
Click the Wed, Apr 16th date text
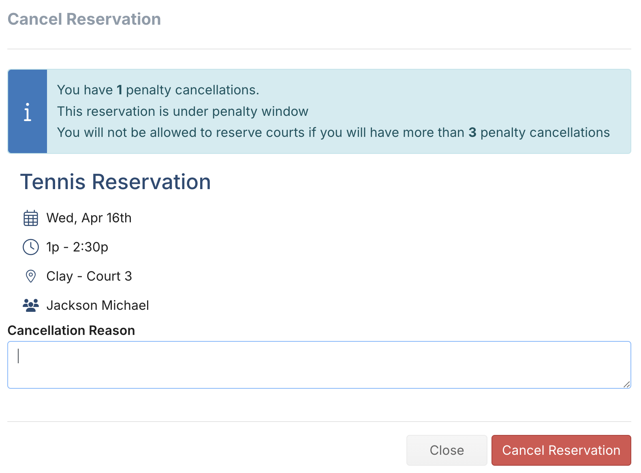coord(89,218)
